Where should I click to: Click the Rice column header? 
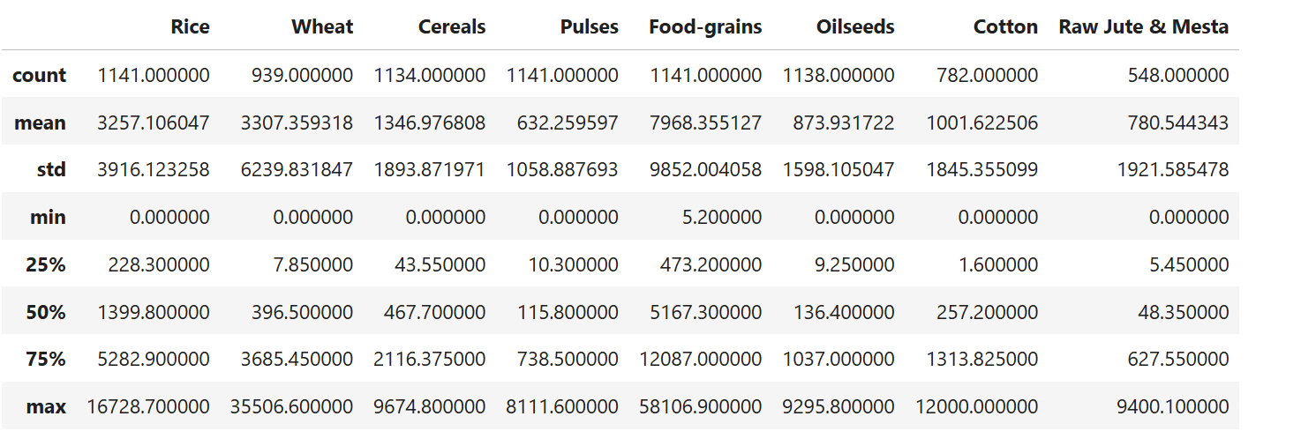click(190, 26)
